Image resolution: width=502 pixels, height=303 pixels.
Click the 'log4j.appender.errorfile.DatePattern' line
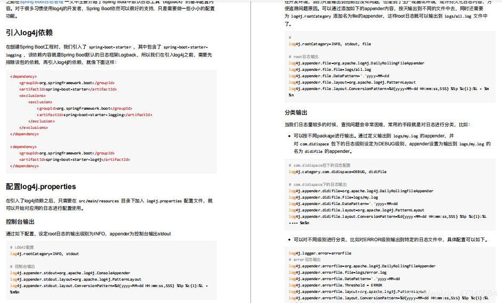pos(344,279)
